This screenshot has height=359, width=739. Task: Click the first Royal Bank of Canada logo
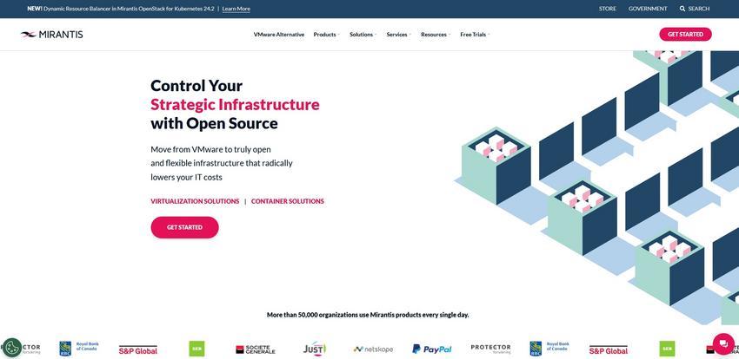(x=79, y=349)
